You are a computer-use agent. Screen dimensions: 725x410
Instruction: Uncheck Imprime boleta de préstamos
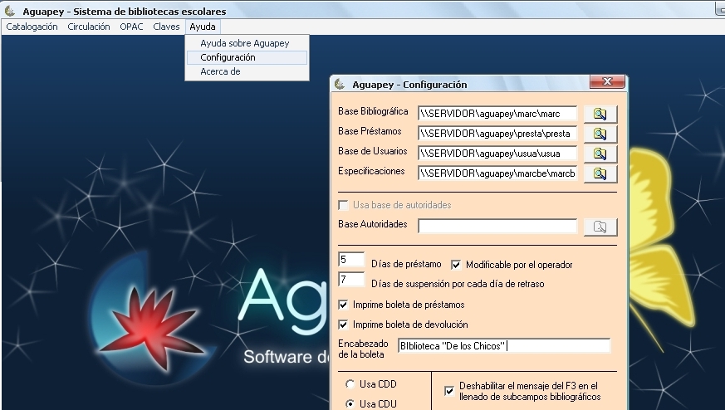click(x=344, y=305)
